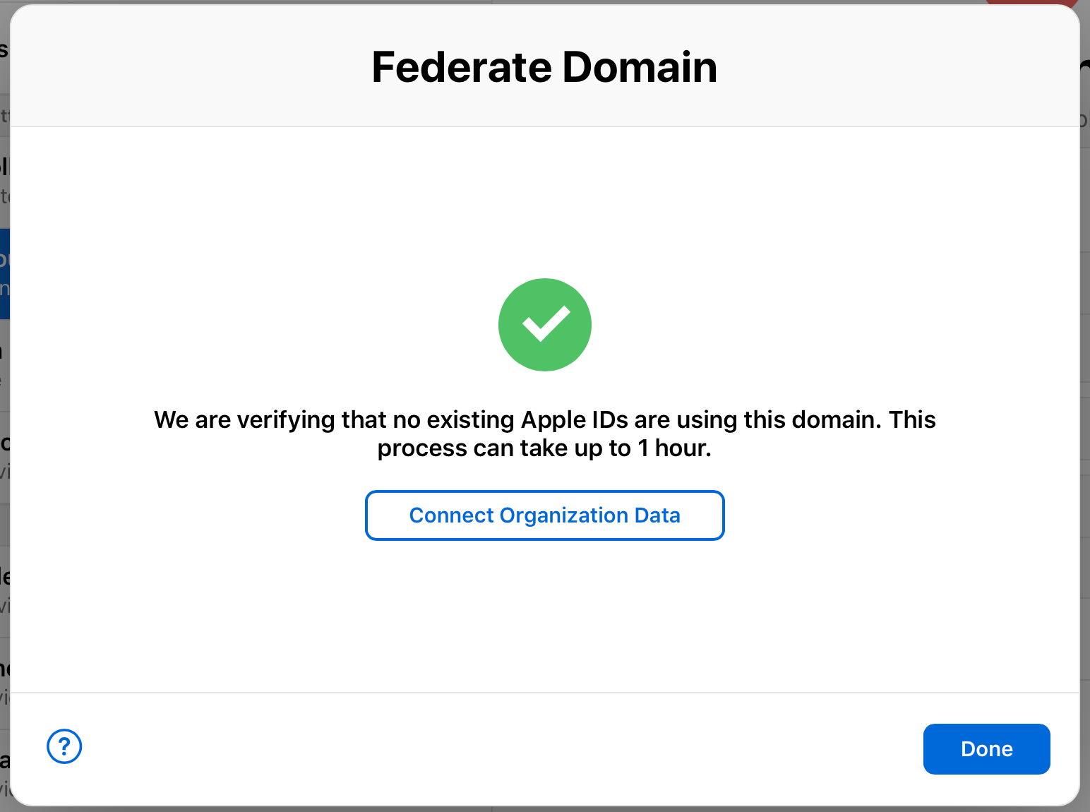
Task: Click the Apple IDs verification message text
Action: point(544,419)
